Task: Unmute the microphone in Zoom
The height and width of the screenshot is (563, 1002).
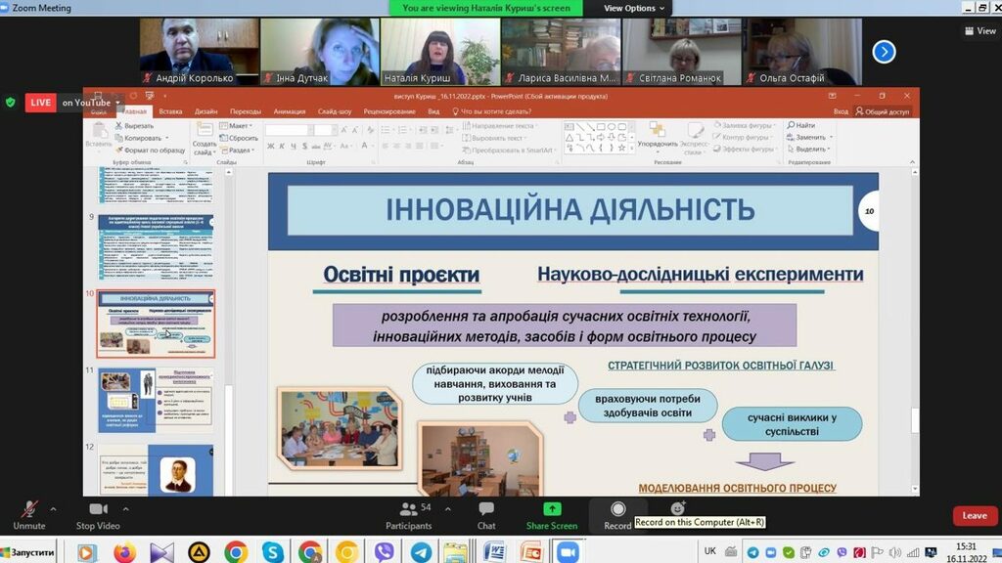Action: (28, 511)
